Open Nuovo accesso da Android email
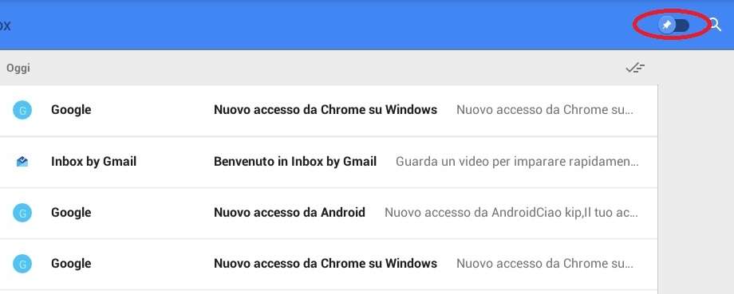734x294 pixels. 328,213
